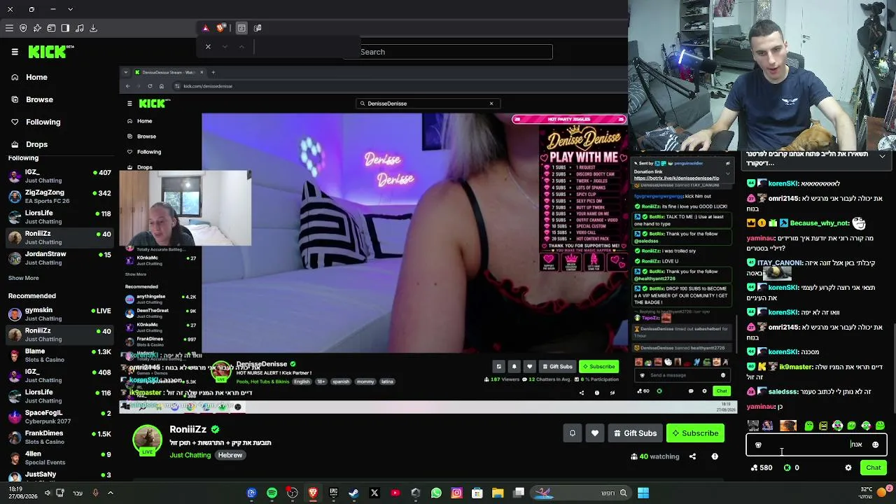Open X app from taskbar
This screenshot has width=896, height=504.
[374, 493]
